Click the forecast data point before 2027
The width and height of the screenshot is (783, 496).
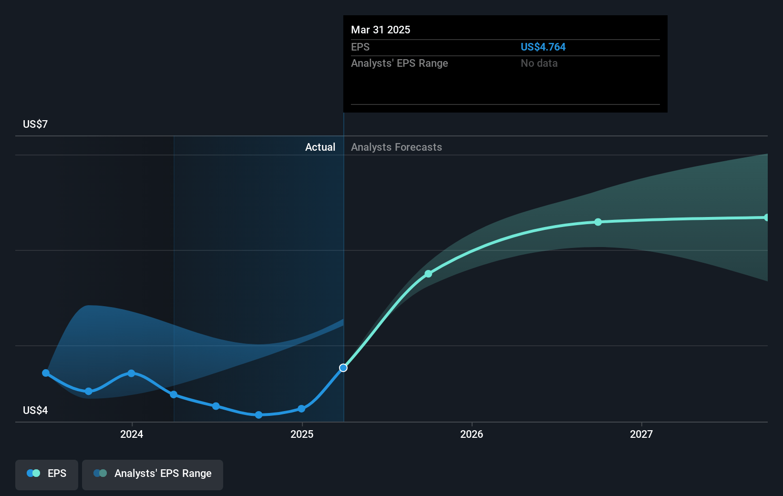click(598, 222)
